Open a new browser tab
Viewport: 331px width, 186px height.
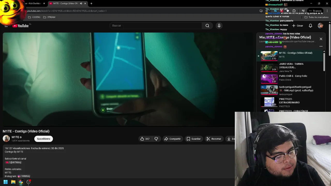click(91, 3)
